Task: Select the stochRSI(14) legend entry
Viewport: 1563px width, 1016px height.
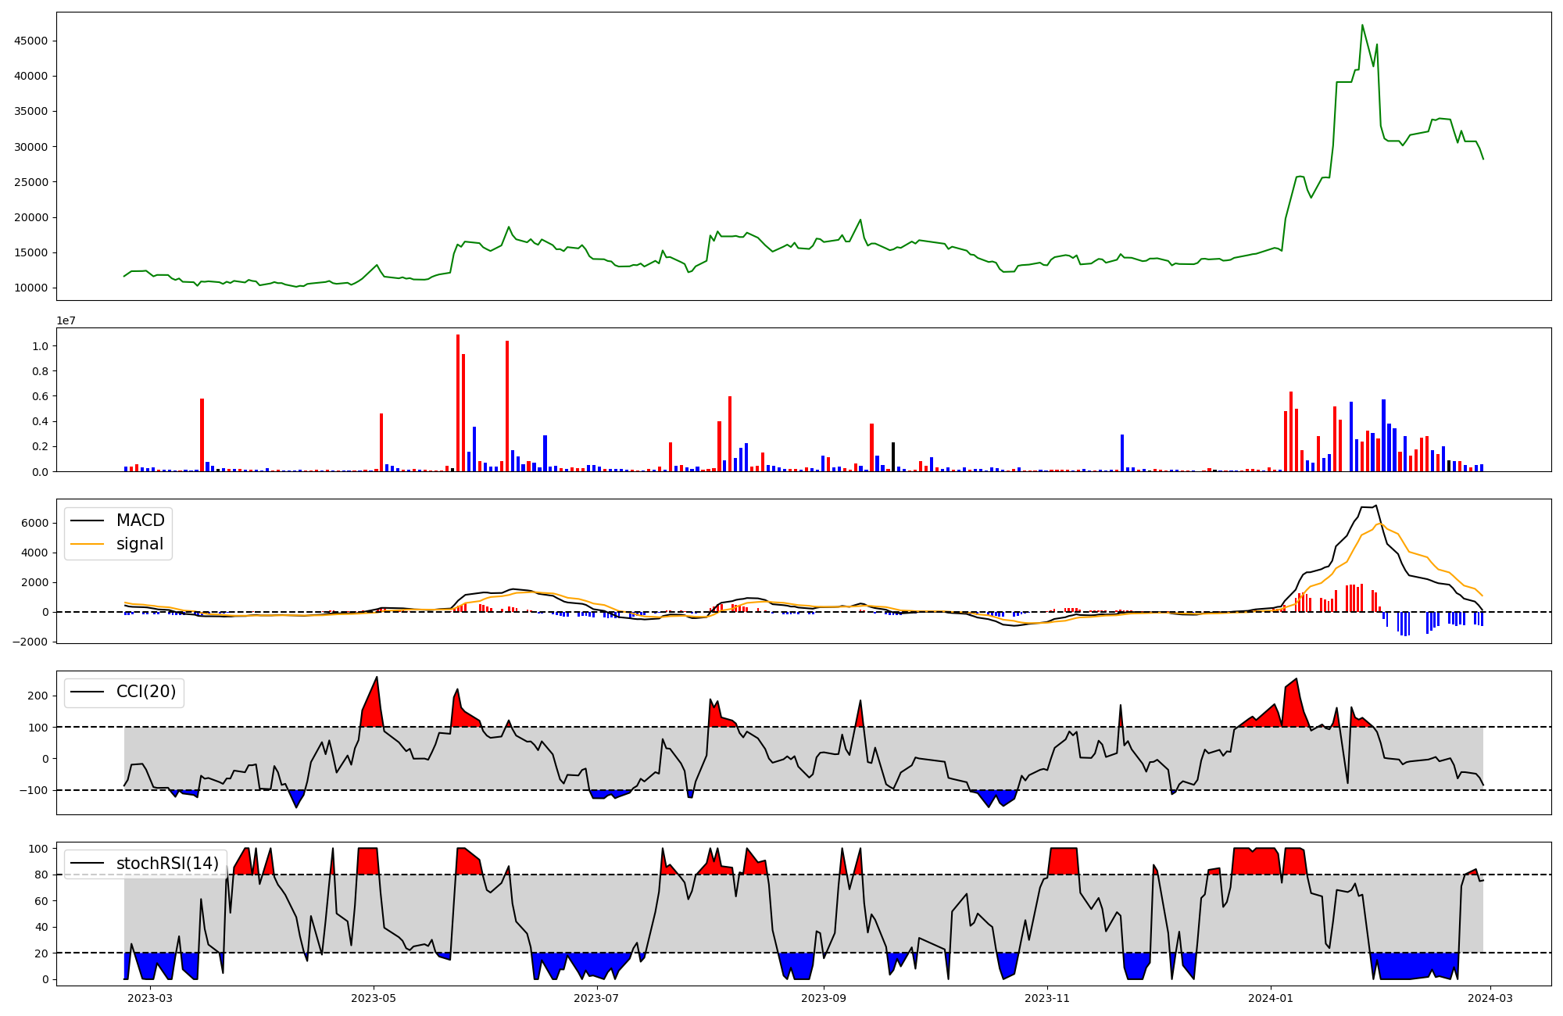Action: [x=167, y=863]
